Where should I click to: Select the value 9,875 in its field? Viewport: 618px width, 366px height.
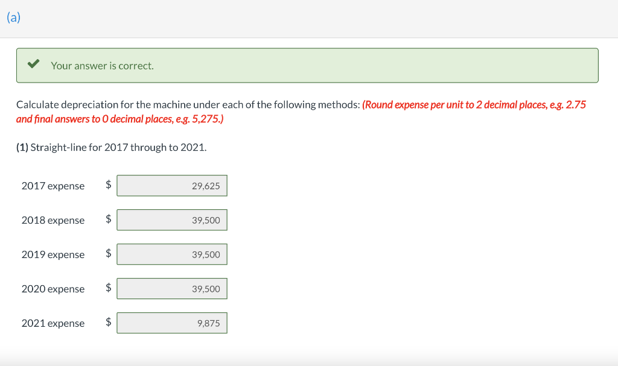209,323
